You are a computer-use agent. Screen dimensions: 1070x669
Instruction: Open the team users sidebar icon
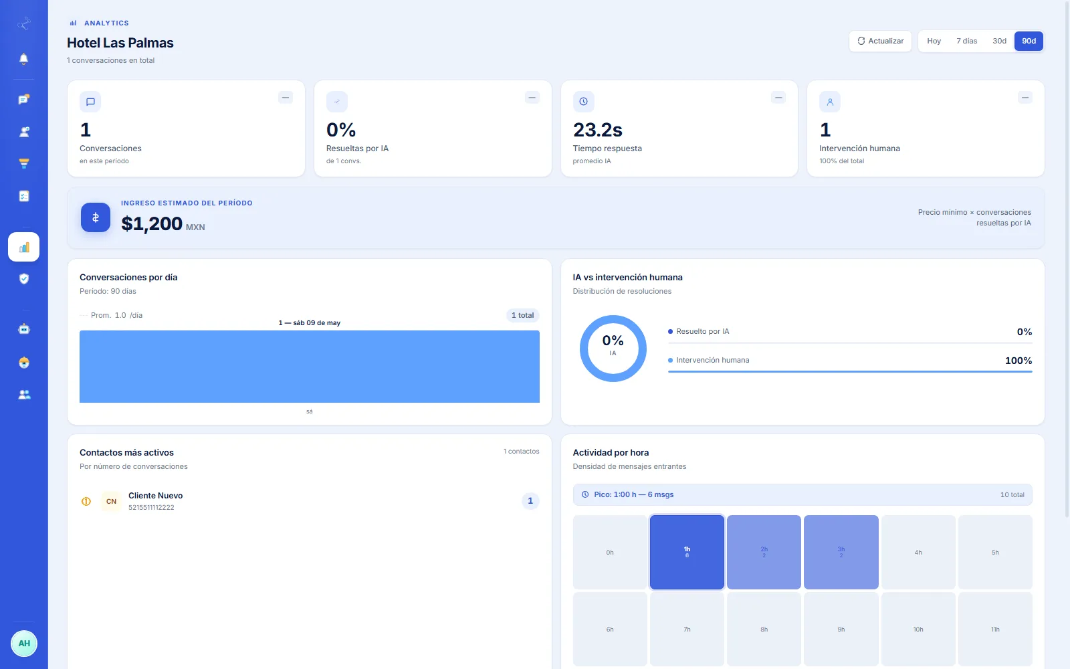23,395
